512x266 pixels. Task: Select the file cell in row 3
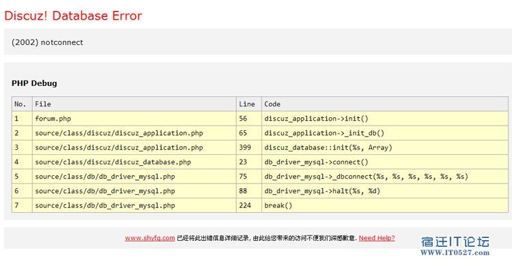click(134, 147)
